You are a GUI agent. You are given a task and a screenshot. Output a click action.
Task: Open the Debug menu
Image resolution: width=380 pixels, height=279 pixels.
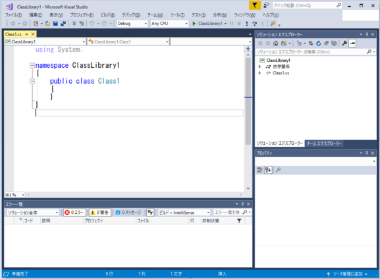[x=131, y=15]
